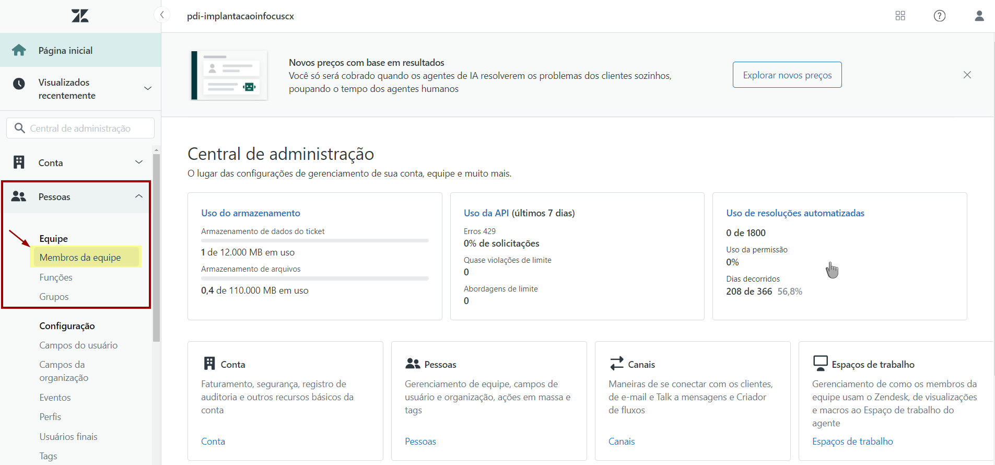995x465 pixels.
Task: Click the Página inicial home icon
Action: pos(19,50)
